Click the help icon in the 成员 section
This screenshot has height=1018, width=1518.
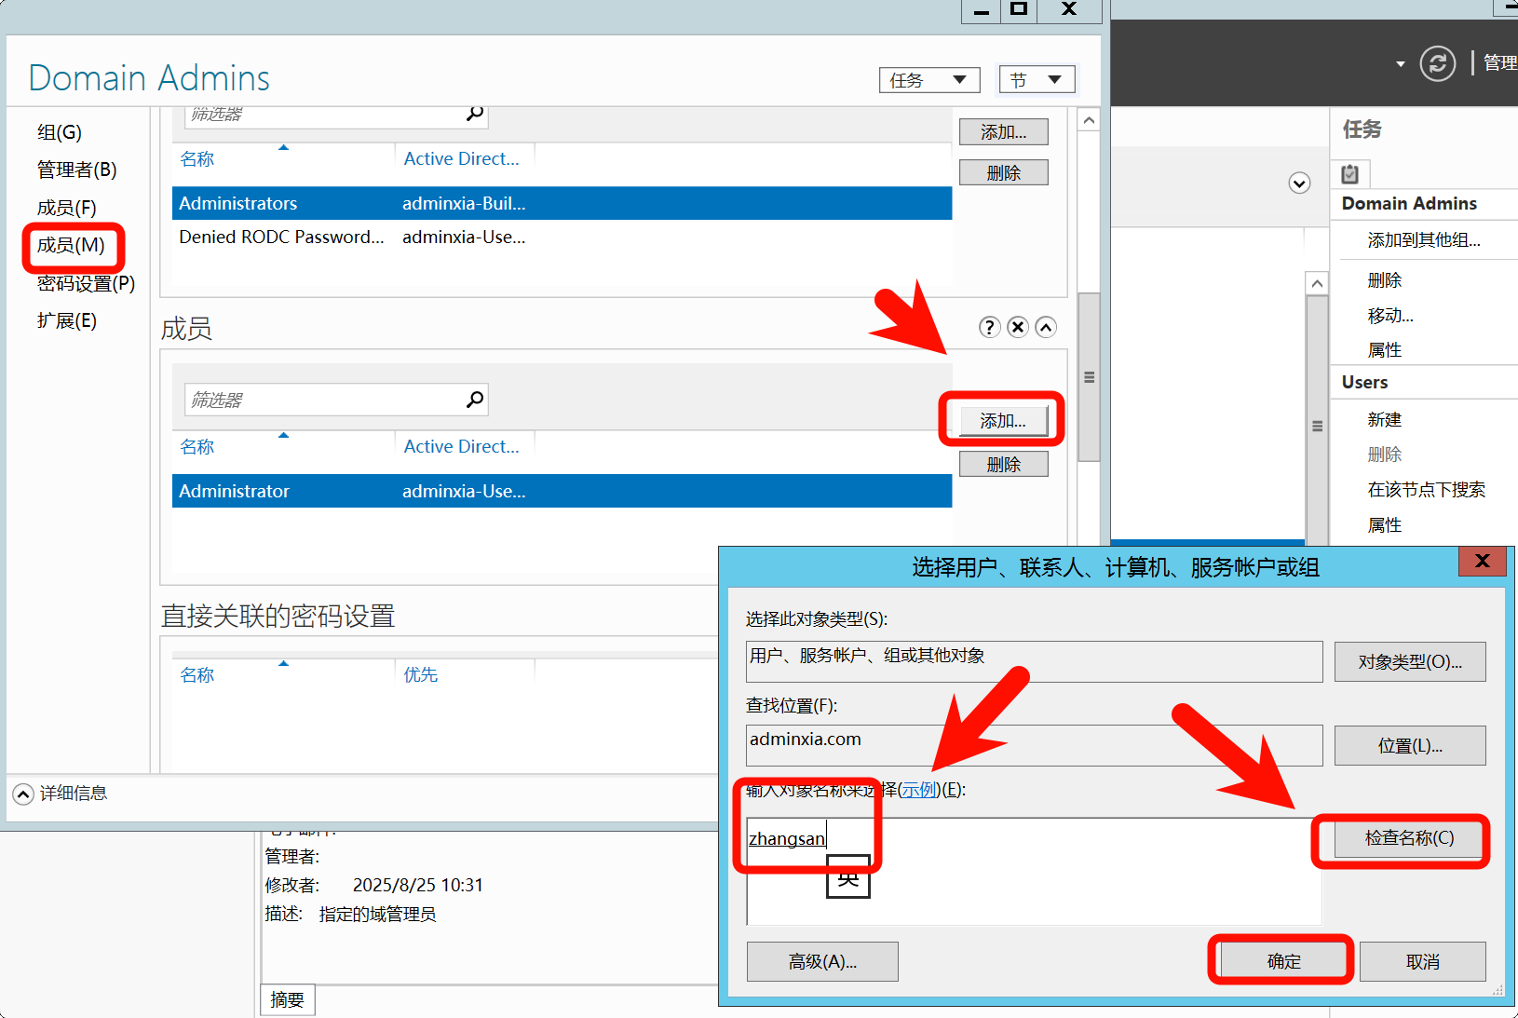[989, 327]
